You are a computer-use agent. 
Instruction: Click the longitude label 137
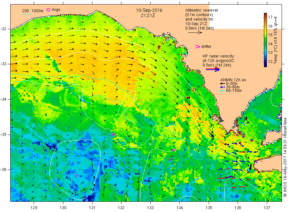click(x=267, y=208)
